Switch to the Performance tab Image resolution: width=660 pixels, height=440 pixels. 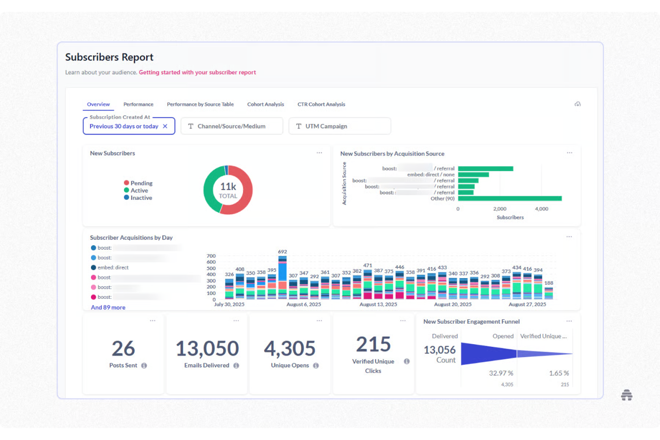pyautogui.click(x=138, y=104)
